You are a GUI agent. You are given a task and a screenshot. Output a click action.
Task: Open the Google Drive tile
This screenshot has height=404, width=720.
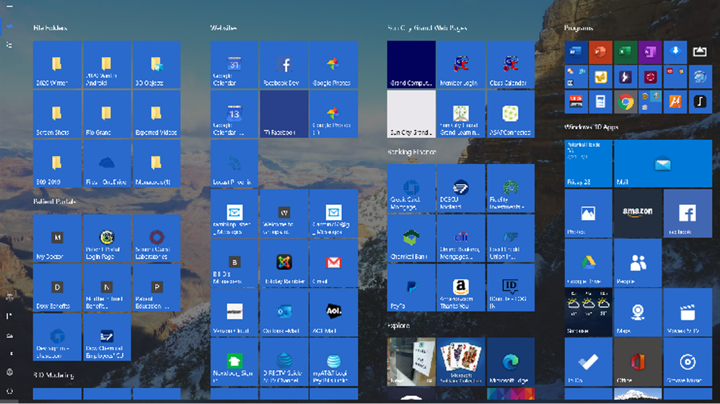[588, 263]
